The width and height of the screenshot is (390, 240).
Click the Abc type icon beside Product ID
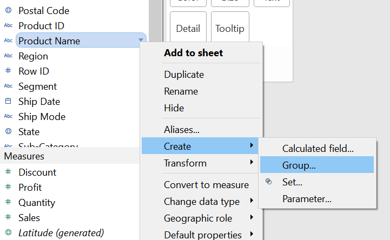[8, 26]
